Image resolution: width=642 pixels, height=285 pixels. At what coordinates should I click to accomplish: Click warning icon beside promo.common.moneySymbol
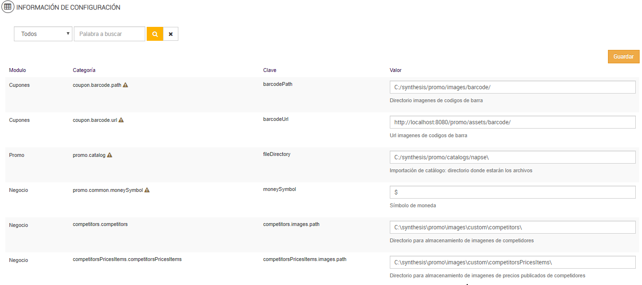click(147, 190)
